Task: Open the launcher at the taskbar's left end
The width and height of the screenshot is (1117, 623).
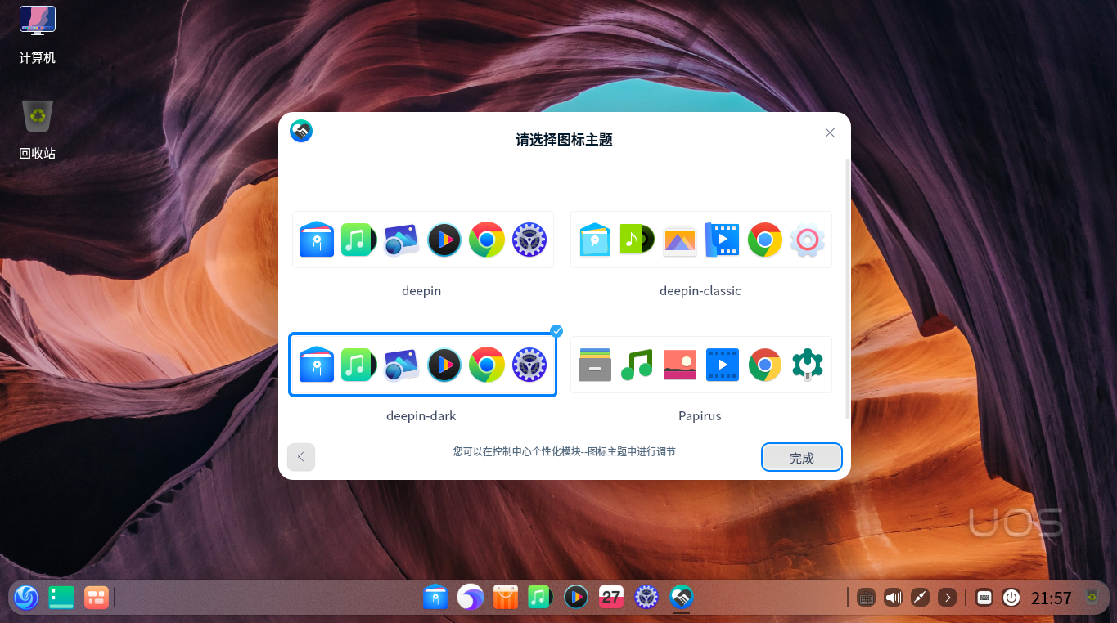Action: [26, 598]
